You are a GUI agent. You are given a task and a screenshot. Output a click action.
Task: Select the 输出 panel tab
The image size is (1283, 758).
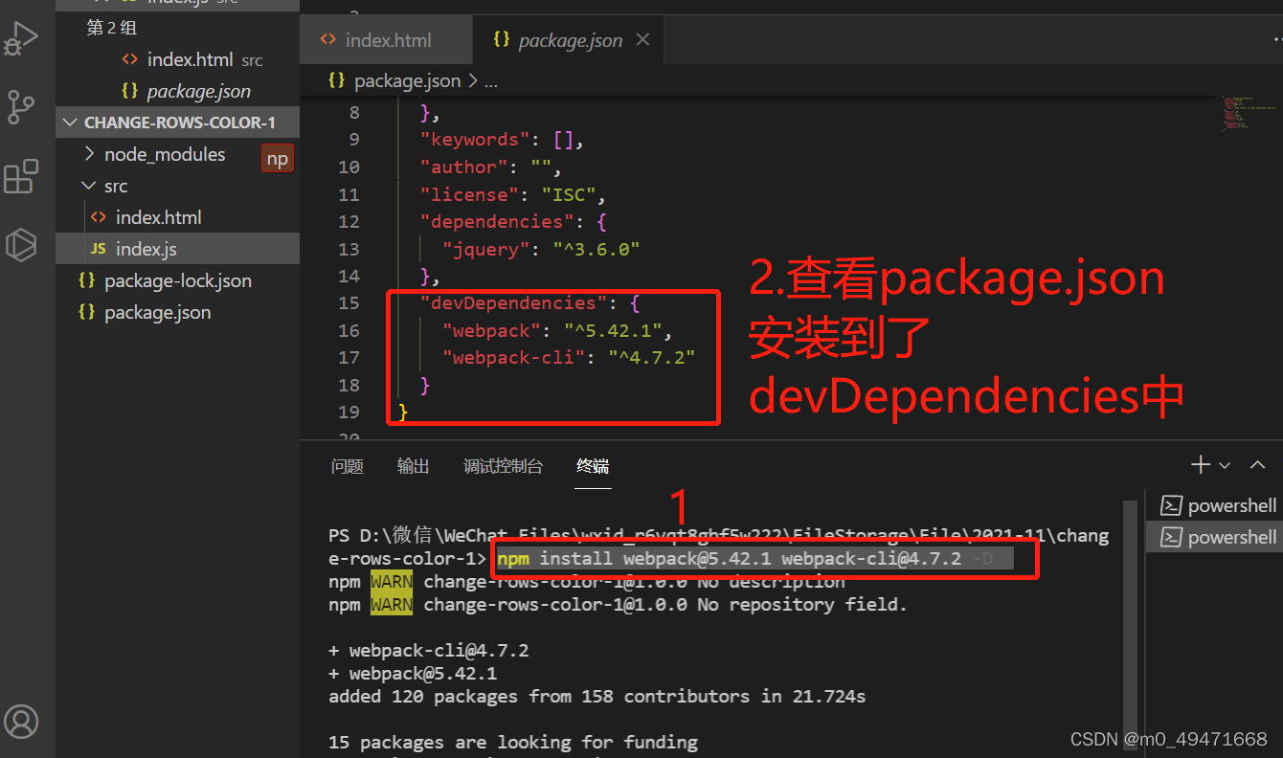pos(413,466)
